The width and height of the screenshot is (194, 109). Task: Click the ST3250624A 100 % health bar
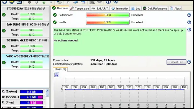pyautogui.click(x=31, y=14)
